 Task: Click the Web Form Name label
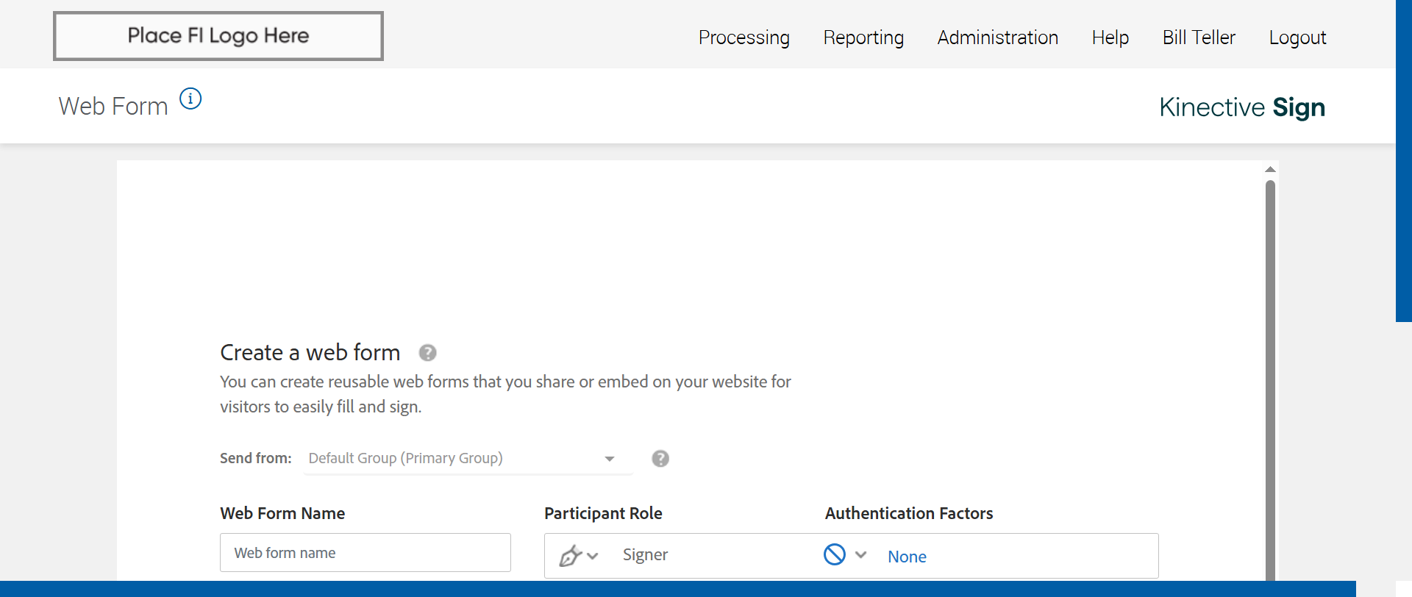pyautogui.click(x=282, y=513)
